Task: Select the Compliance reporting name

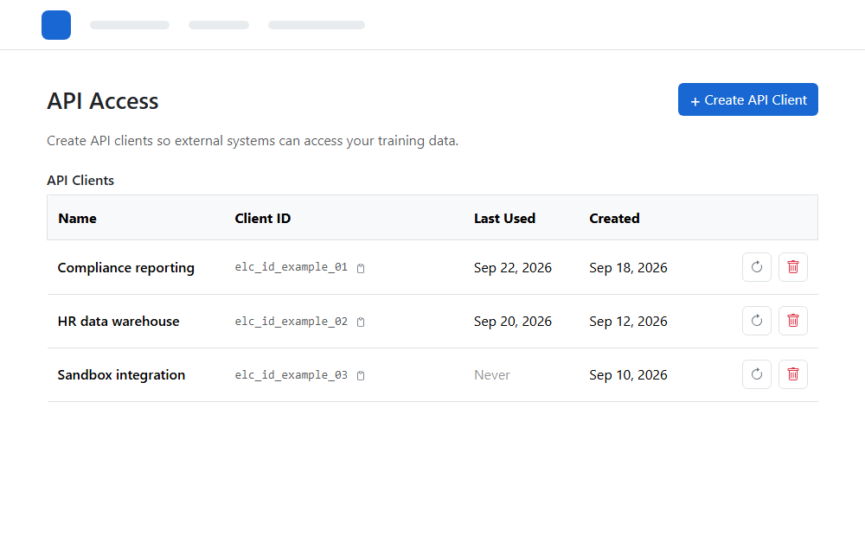Action: tap(125, 267)
